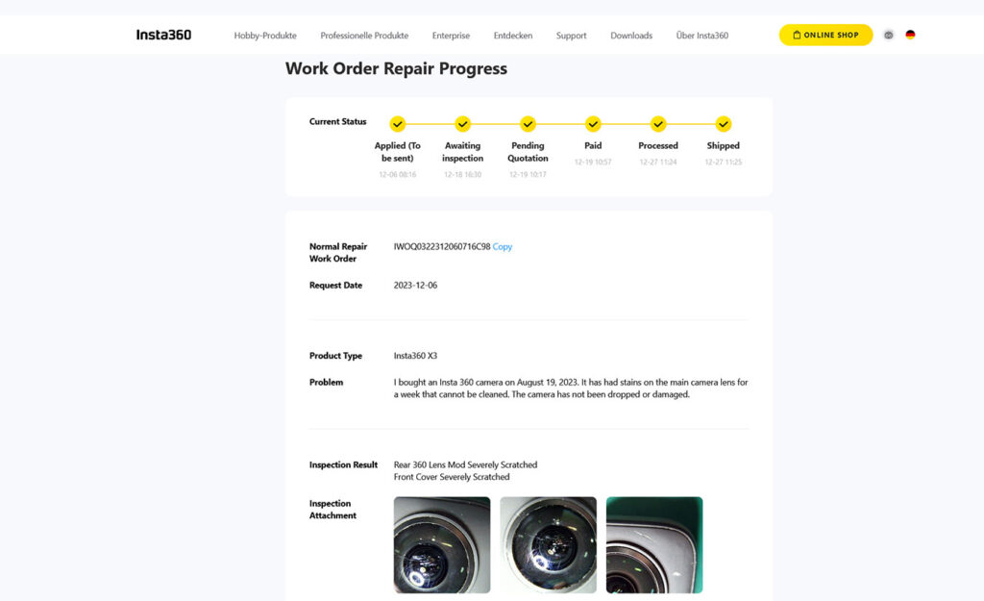Click the Applied (To be sent) checkmark

pyautogui.click(x=398, y=124)
